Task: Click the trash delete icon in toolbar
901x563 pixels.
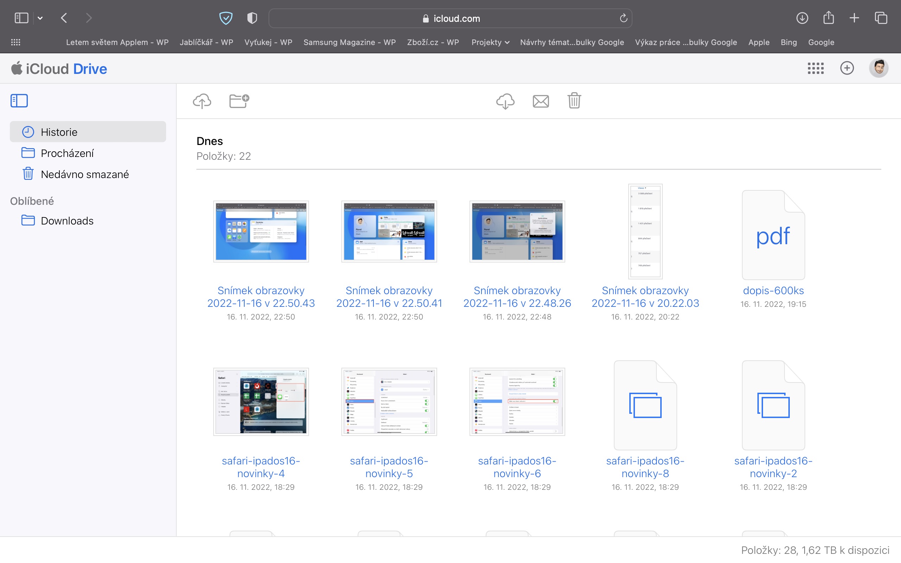Action: tap(574, 101)
